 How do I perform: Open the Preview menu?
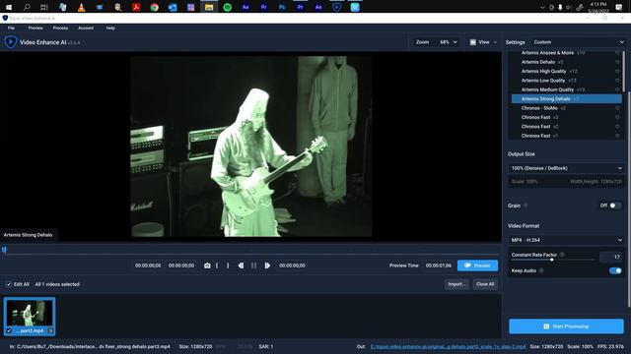tap(35, 29)
